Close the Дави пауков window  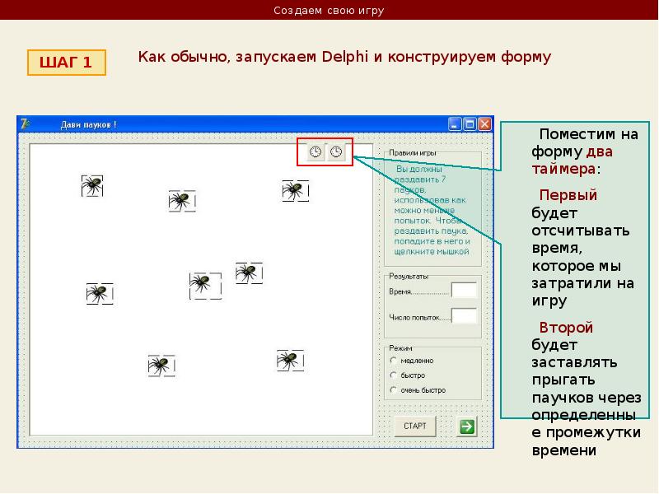pos(484,124)
